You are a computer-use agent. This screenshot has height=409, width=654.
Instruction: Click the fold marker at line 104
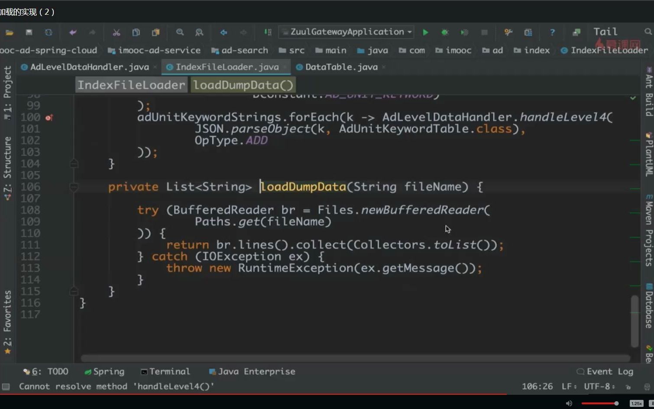[74, 164]
